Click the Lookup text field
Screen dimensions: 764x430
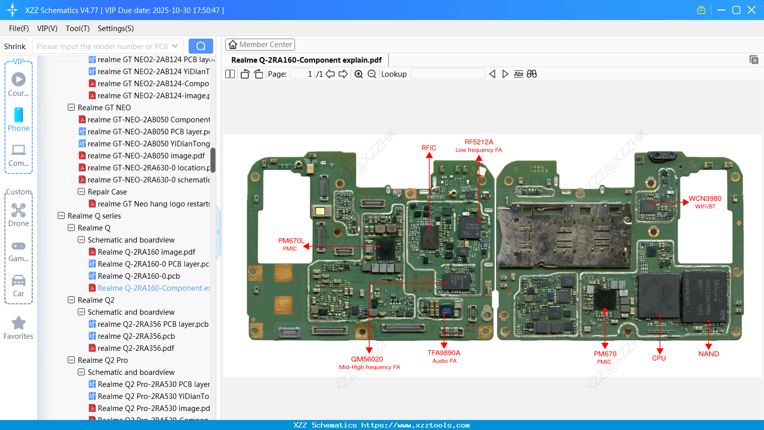(447, 74)
